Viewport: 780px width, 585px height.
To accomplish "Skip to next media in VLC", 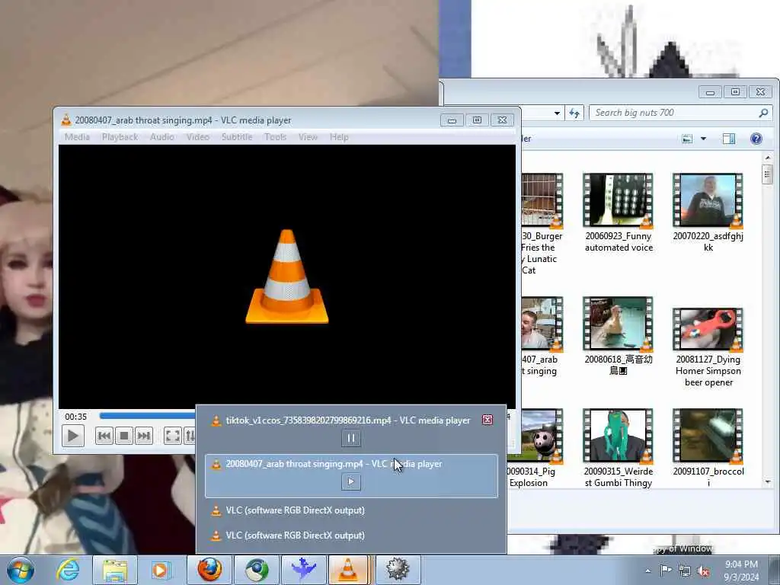I will point(143,436).
